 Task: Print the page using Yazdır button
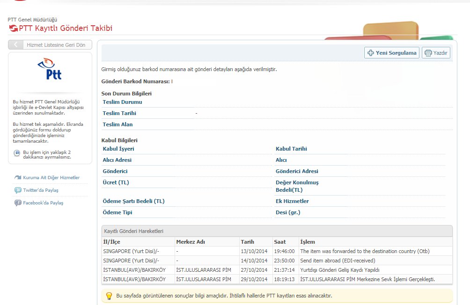point(436,53)
